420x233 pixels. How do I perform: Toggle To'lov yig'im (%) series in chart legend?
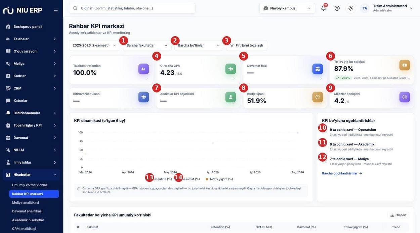pyautogui.click(x=219, y=179)
